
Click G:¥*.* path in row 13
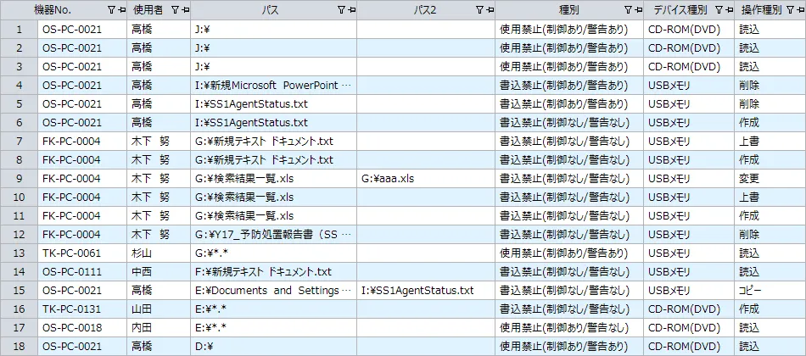click(x=273, y=253)
